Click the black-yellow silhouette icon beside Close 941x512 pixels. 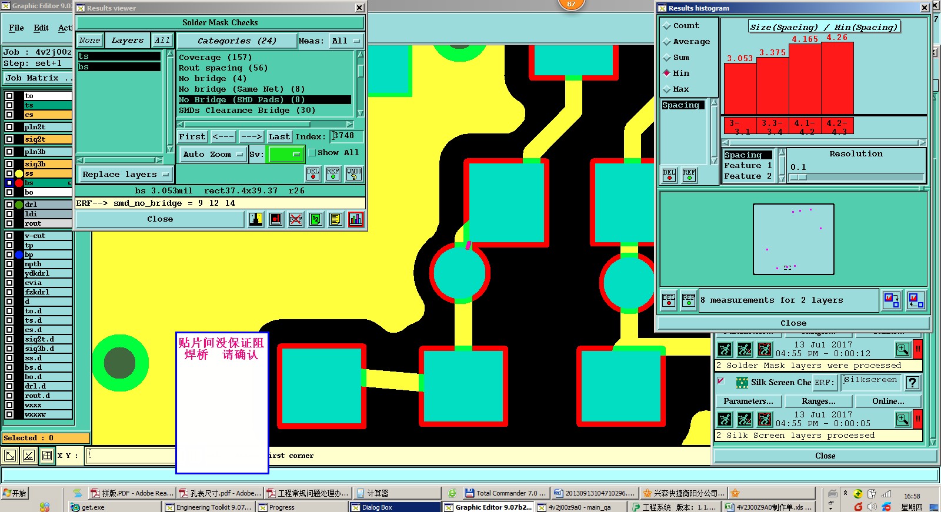(256, 219)
